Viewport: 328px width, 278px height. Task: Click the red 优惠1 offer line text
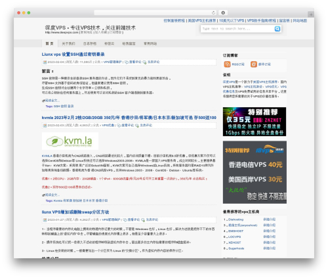[x=125, y=179]
